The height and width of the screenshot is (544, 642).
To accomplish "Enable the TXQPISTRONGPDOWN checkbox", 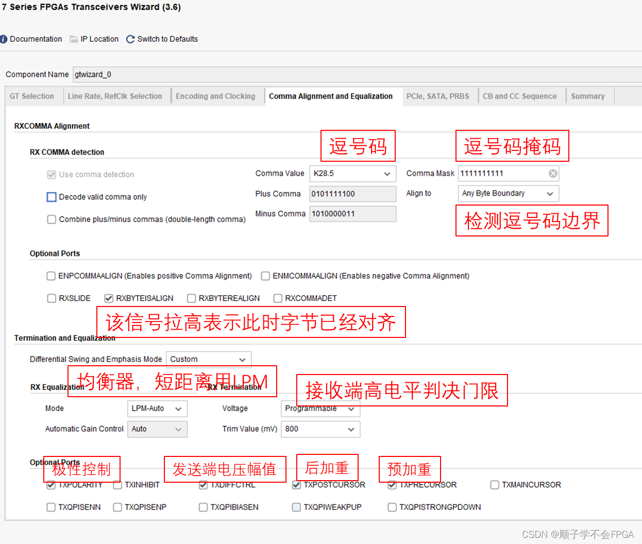I will pyautogui.click(x=392, y=507).
